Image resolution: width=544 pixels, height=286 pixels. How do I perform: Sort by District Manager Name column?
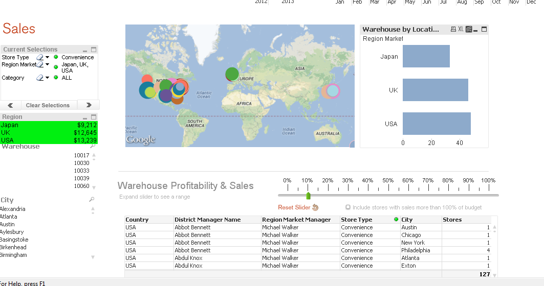pyautogui.click(x=217, y=220)
